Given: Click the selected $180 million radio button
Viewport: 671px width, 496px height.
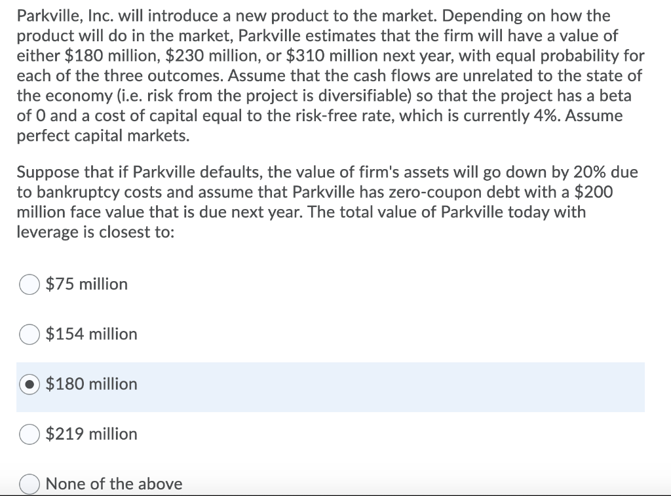Looking at the screenshot, I should pos(29,385).
